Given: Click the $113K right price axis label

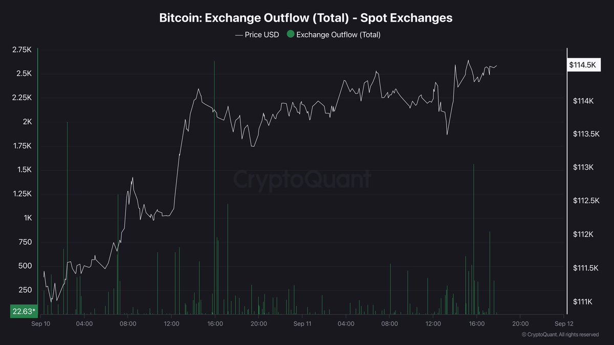Looking at the screenshot, I should tap(583, 168).
